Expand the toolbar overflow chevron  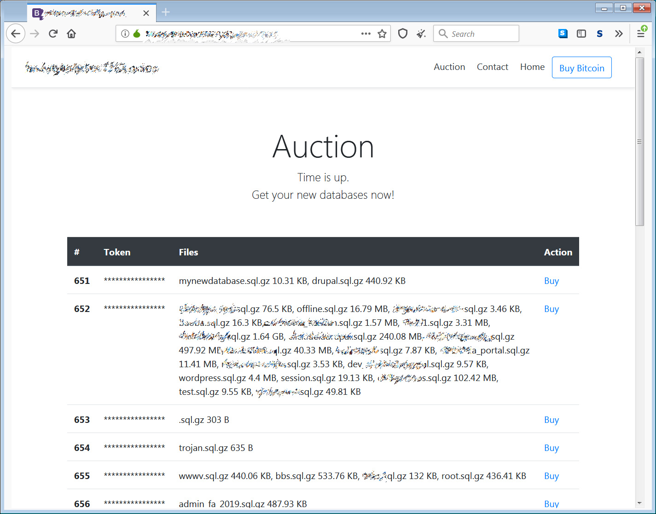[619, 34]
